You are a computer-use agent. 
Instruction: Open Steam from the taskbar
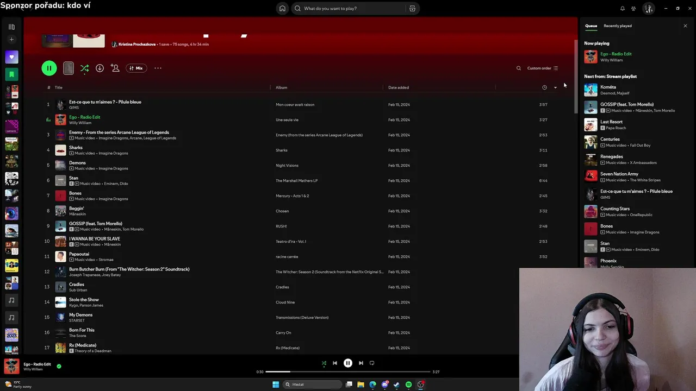pyautogui.click(x=396, y=384)
